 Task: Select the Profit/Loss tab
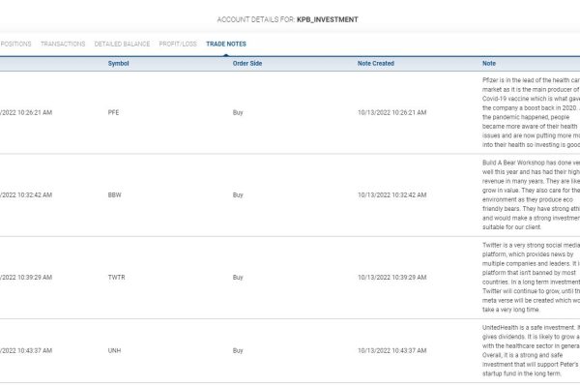[178, 45]
